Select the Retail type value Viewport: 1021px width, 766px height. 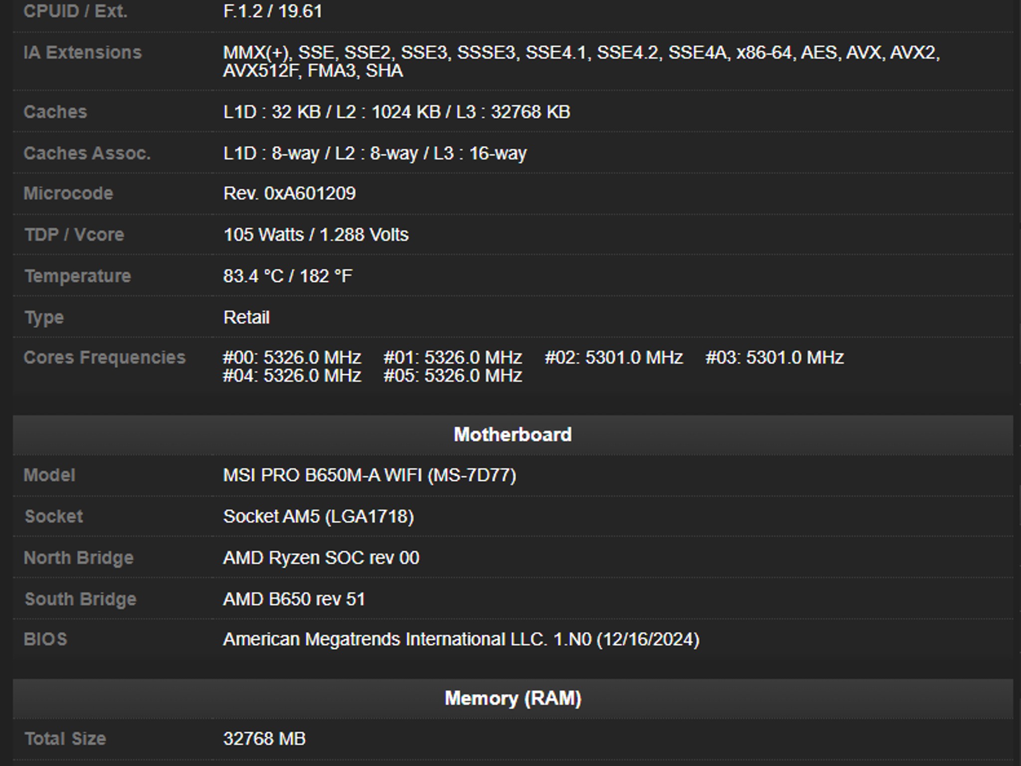coord(246,317)
